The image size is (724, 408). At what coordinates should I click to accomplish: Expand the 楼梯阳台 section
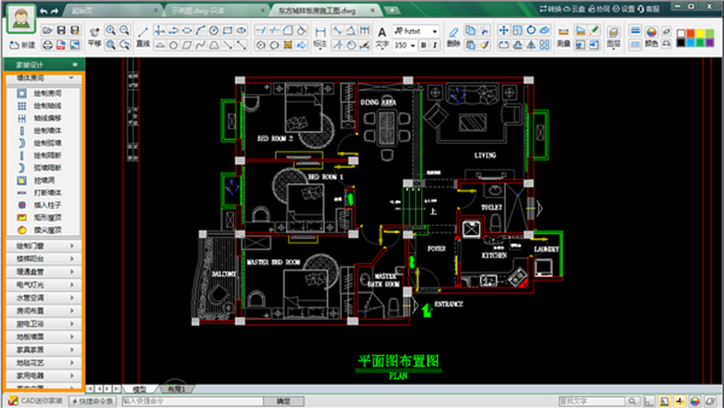pos(43,258)
